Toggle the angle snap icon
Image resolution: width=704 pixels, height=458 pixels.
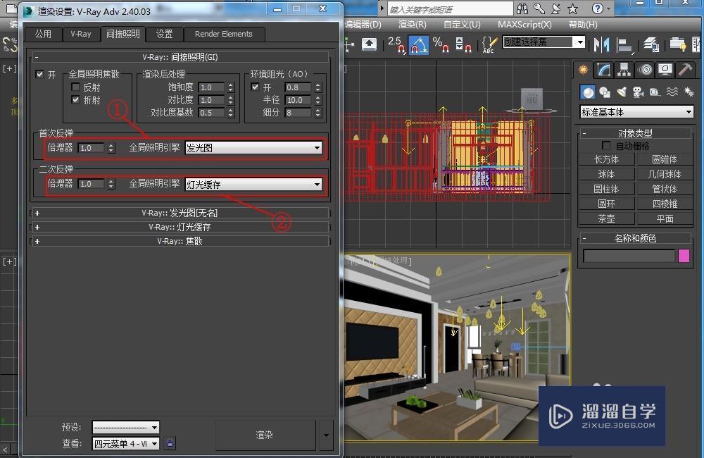417,44
